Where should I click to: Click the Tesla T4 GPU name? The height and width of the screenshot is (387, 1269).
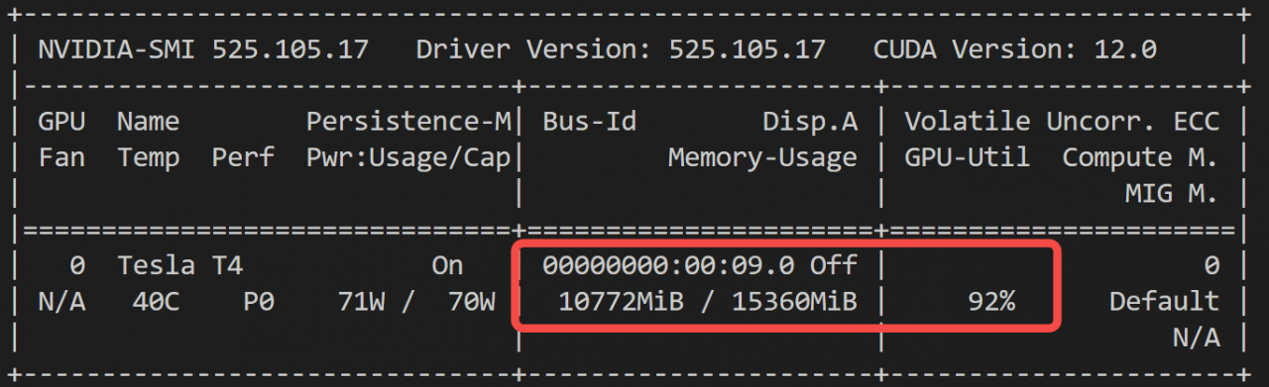point(179,265)
